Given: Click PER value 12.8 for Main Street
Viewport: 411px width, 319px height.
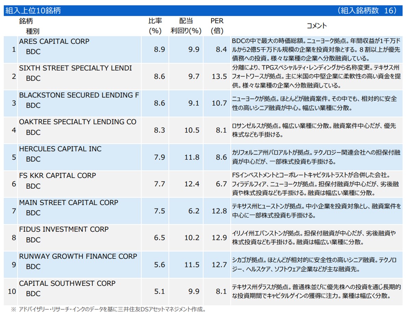Looking at the screenshot, I should [x=220, y=211].
